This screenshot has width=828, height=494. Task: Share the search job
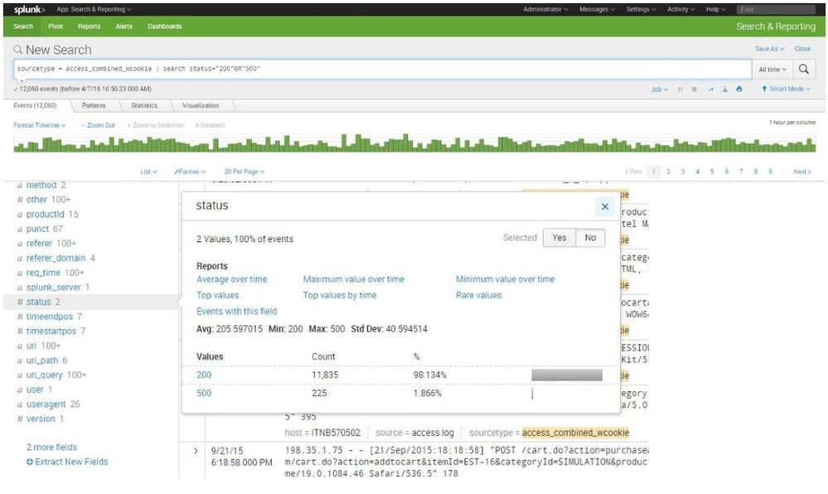(x=711, y=90)
